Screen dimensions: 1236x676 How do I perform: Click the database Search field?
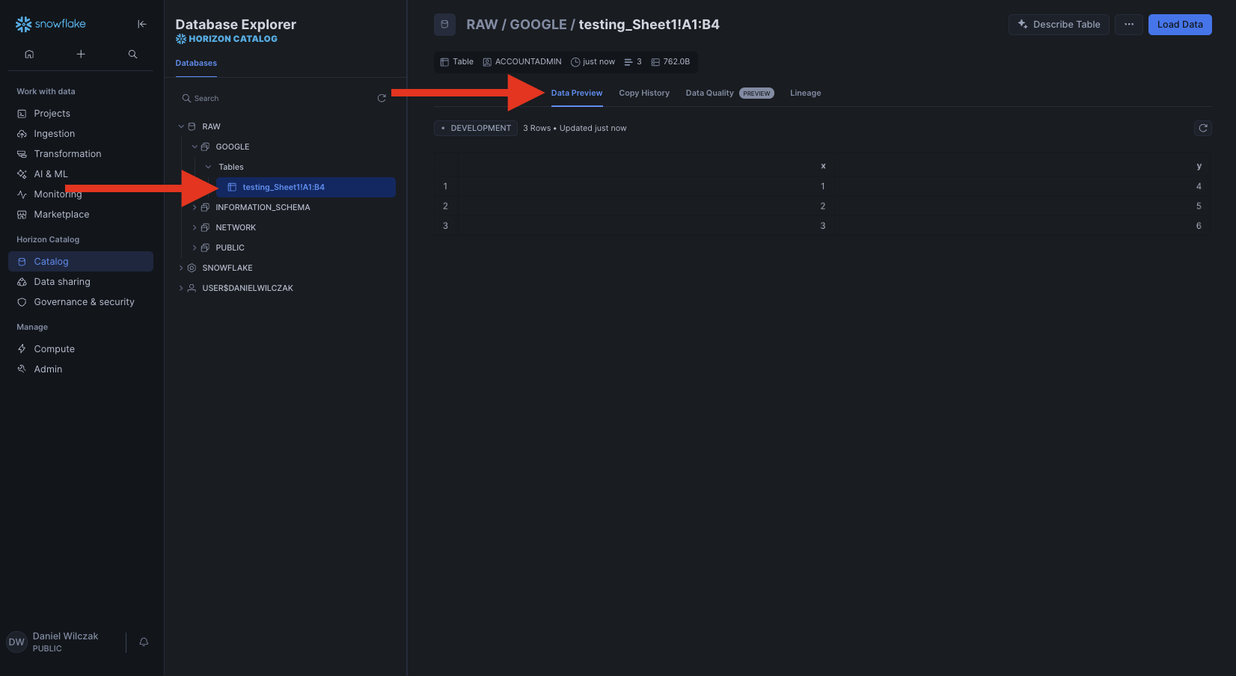point(277,98)
